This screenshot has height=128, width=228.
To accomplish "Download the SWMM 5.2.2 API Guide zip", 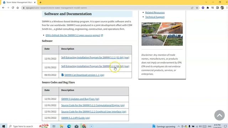I will pyautogui.click(x=76, y=118).
